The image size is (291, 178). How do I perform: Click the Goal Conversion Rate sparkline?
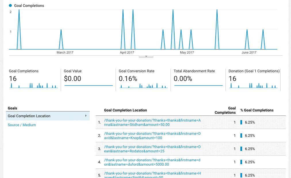pyautogui.click(x=143, y=86)
